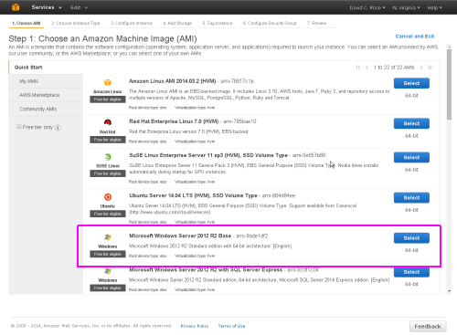This screenshot has width=457, height=335.
Task: Jump to first page of AMIs
Action: [x=358, y=68]
